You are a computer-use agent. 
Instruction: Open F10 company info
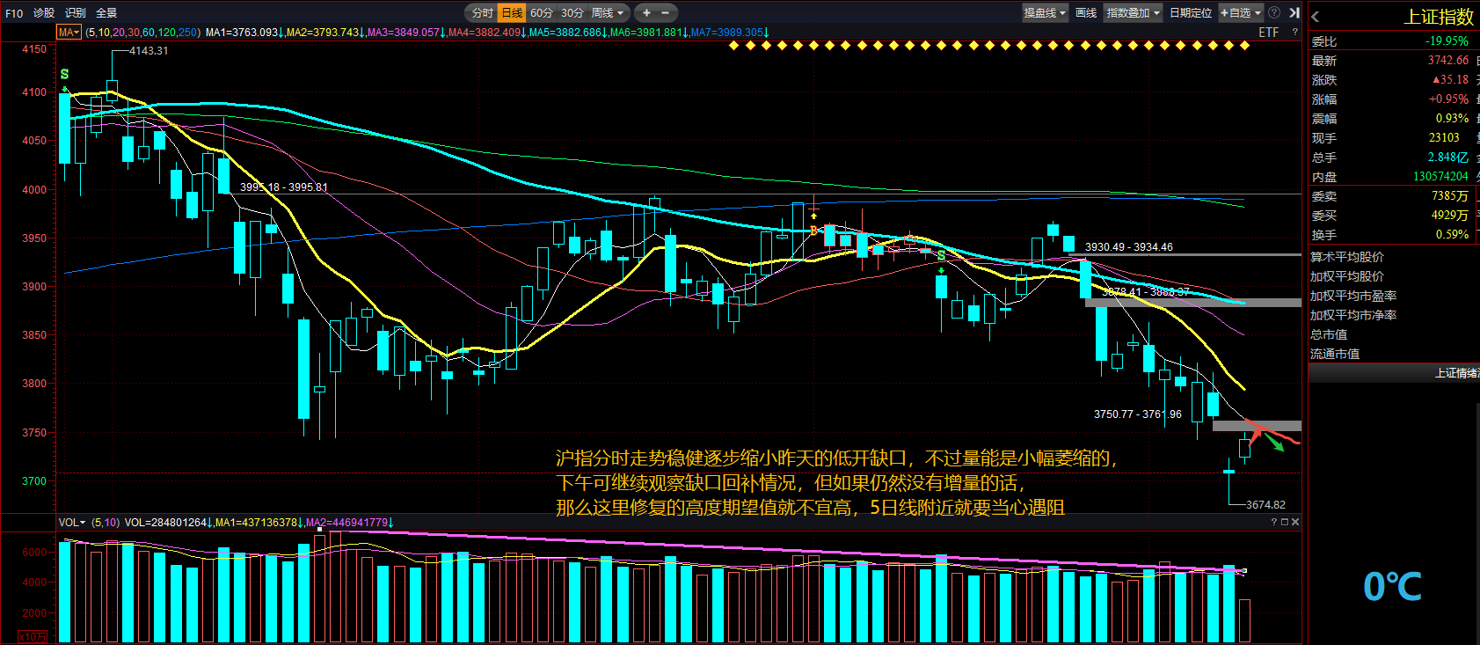point(14,12)
